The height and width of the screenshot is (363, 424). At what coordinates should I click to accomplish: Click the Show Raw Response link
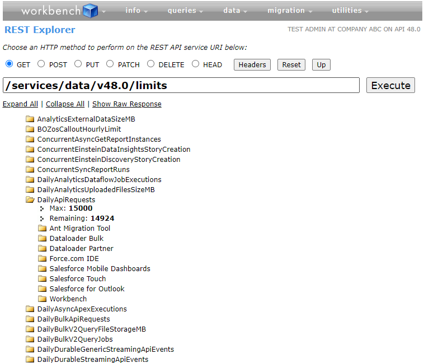(x=127, y=104)
